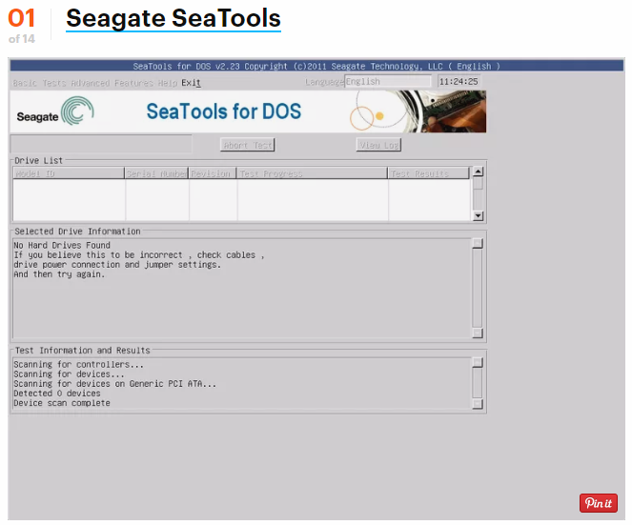Click the View Log button
The height and width of the screenshot is (525, 632).
click(378, 145)
